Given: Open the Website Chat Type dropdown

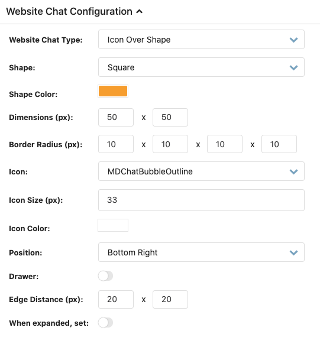Looking at the screenshot, I should [201, 40].
